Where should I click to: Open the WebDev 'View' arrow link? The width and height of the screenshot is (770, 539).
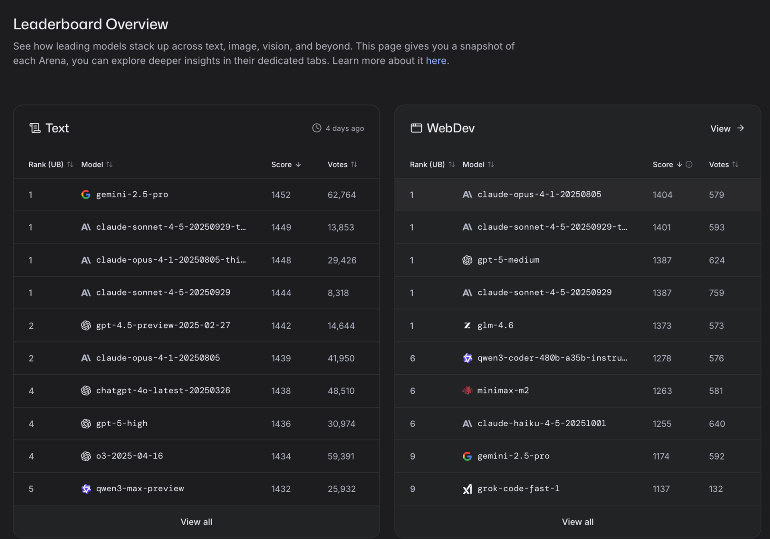(x=727, y=128)
